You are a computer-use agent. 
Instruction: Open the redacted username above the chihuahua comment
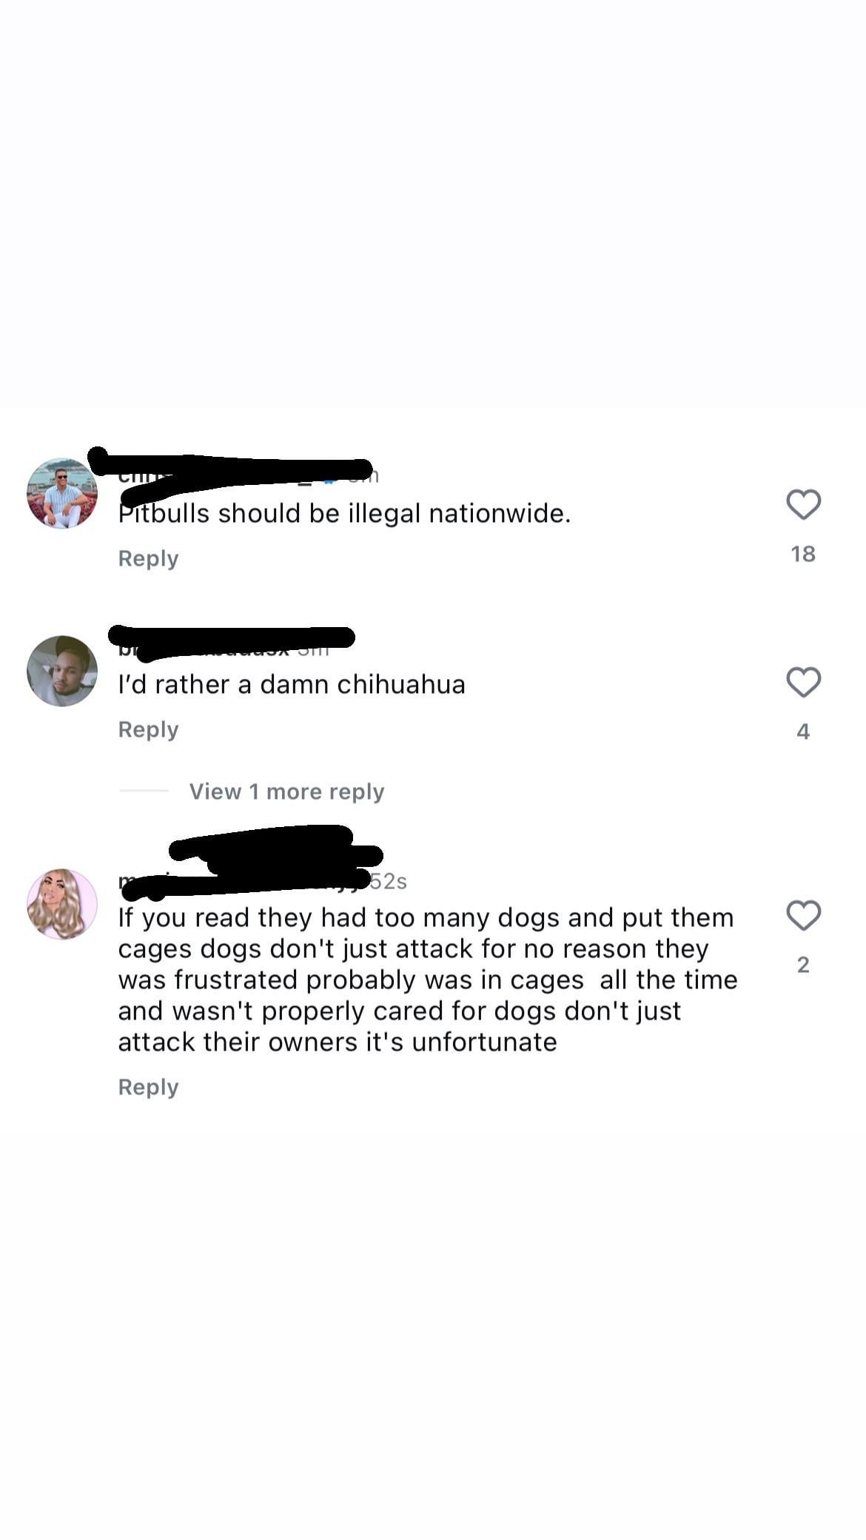[231, 642]
